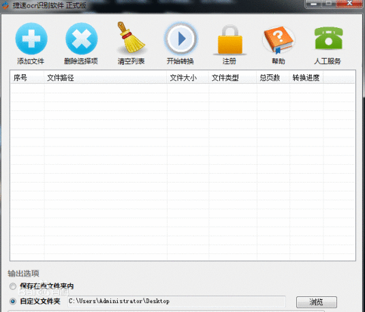Select the 自定义文件夹 radio button
Viewport: 365px width, 312px height.
(13, 301)
